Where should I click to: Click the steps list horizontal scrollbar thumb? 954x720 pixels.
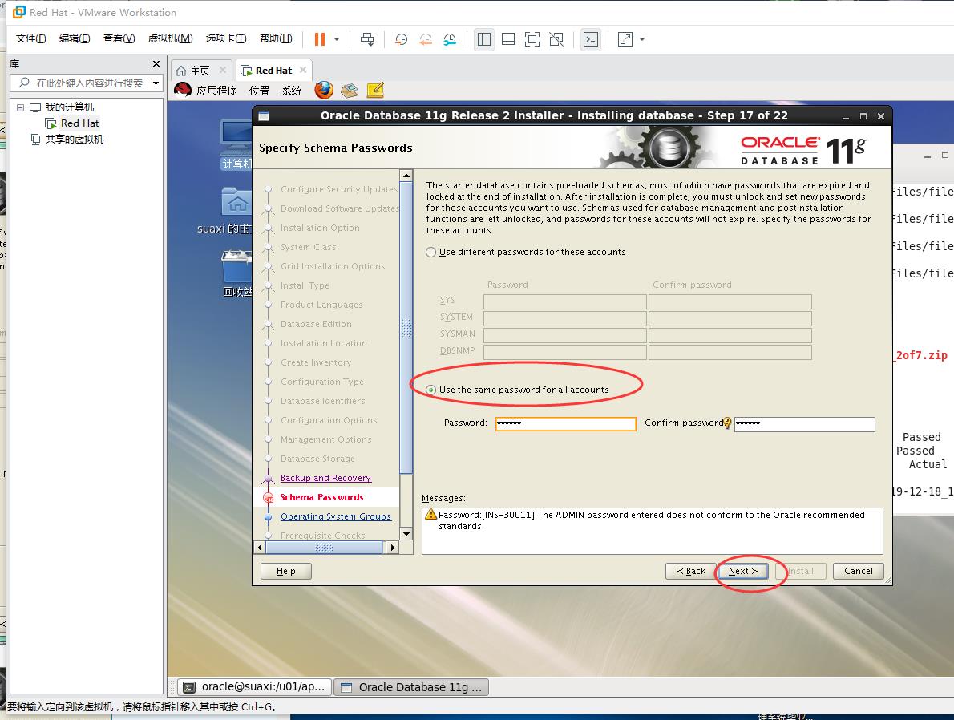tap(324, 548)
